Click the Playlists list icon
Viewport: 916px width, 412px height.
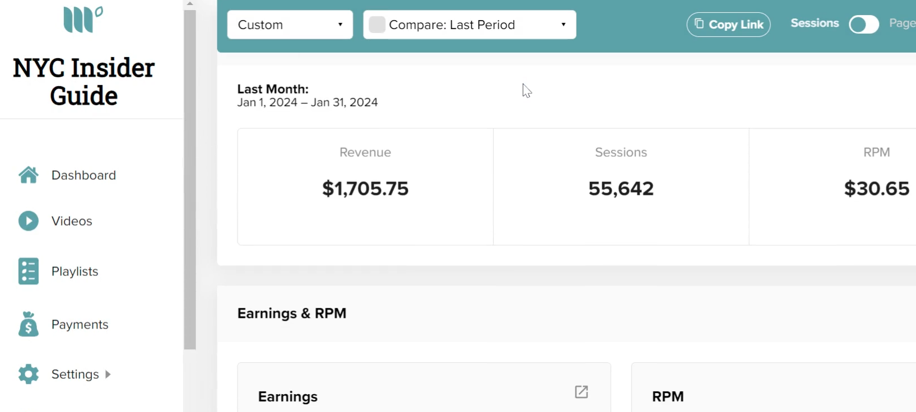tap(29, 271)
